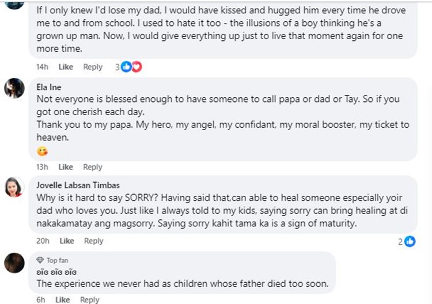Like Ela Ine's comment
432x304 pixels.
pyautogui.click(x=66, y=167)
